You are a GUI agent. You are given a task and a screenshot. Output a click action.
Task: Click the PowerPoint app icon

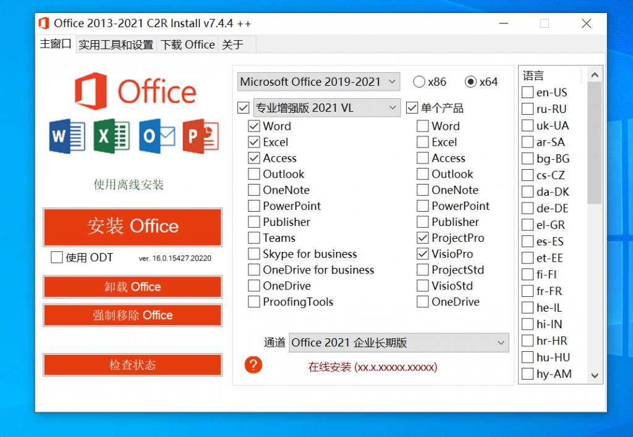click(201, 136)
